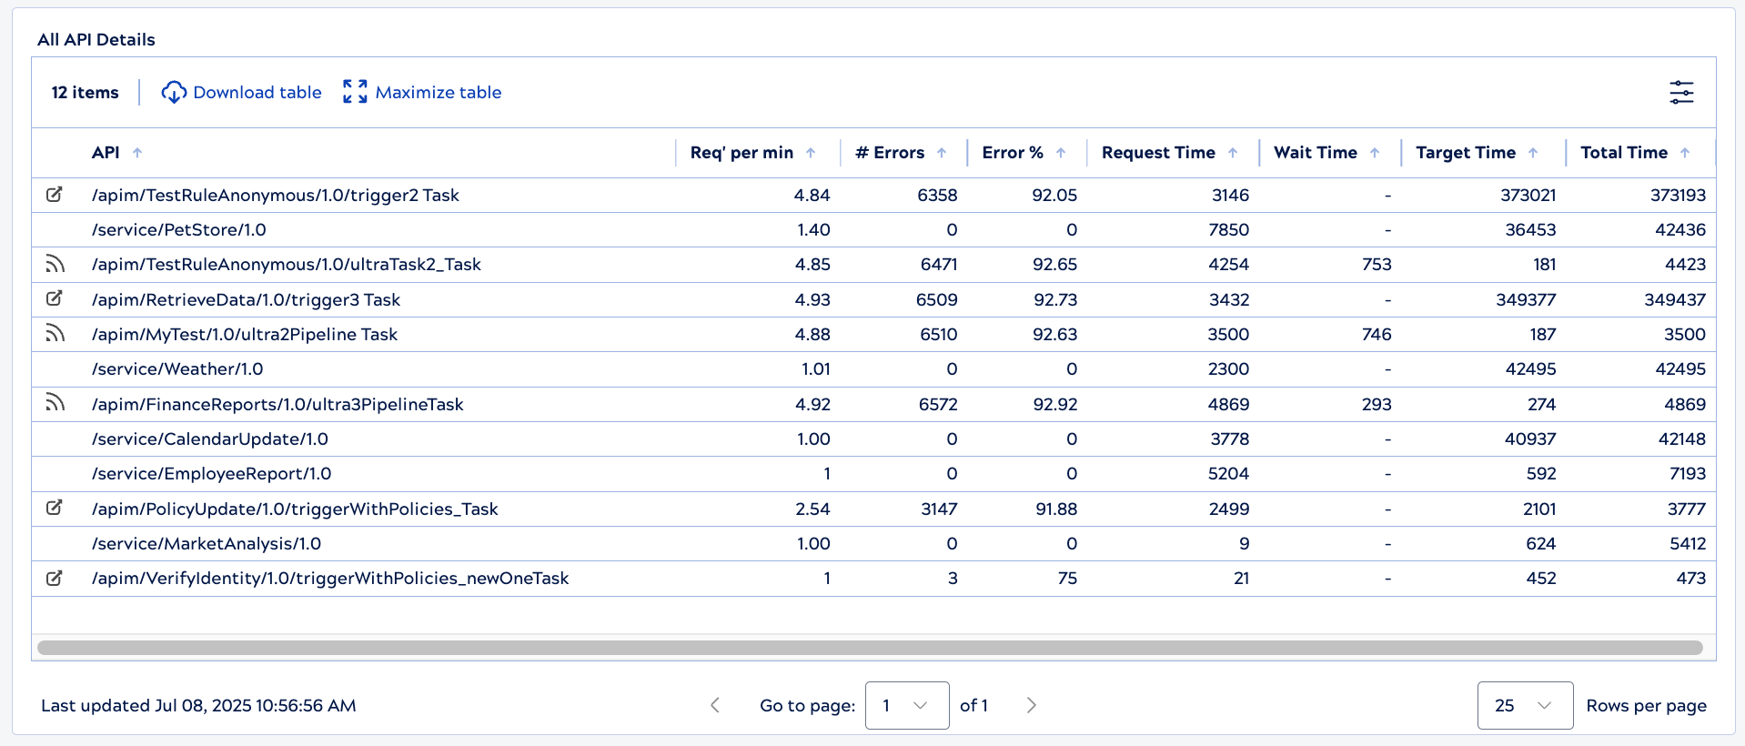Click edit icon for trigger2 Task row
Screen dimensions: 1745x746
tap(55, 195)
